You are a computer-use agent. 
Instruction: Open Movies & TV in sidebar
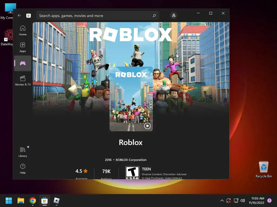[x=23, y=81]
